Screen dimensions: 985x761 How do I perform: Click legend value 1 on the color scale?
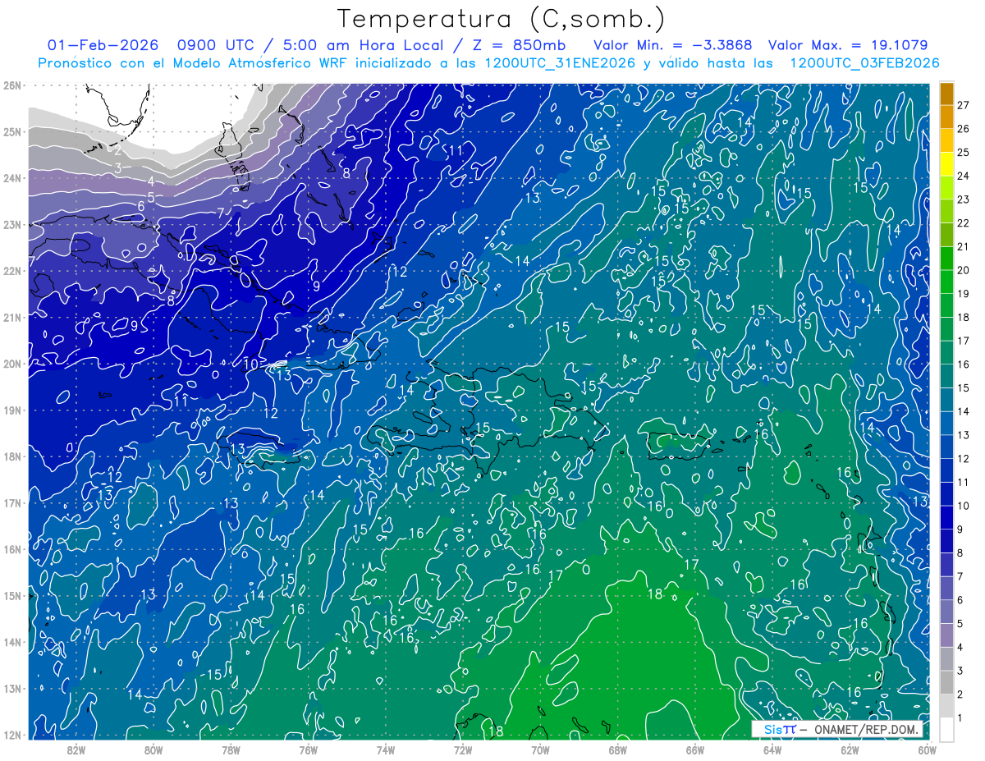pos(961,718)
